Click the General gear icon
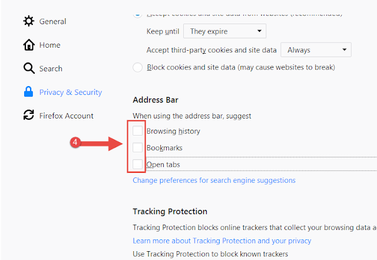Image resolution: width=377 pixels, height=260 pixels. 29,21
